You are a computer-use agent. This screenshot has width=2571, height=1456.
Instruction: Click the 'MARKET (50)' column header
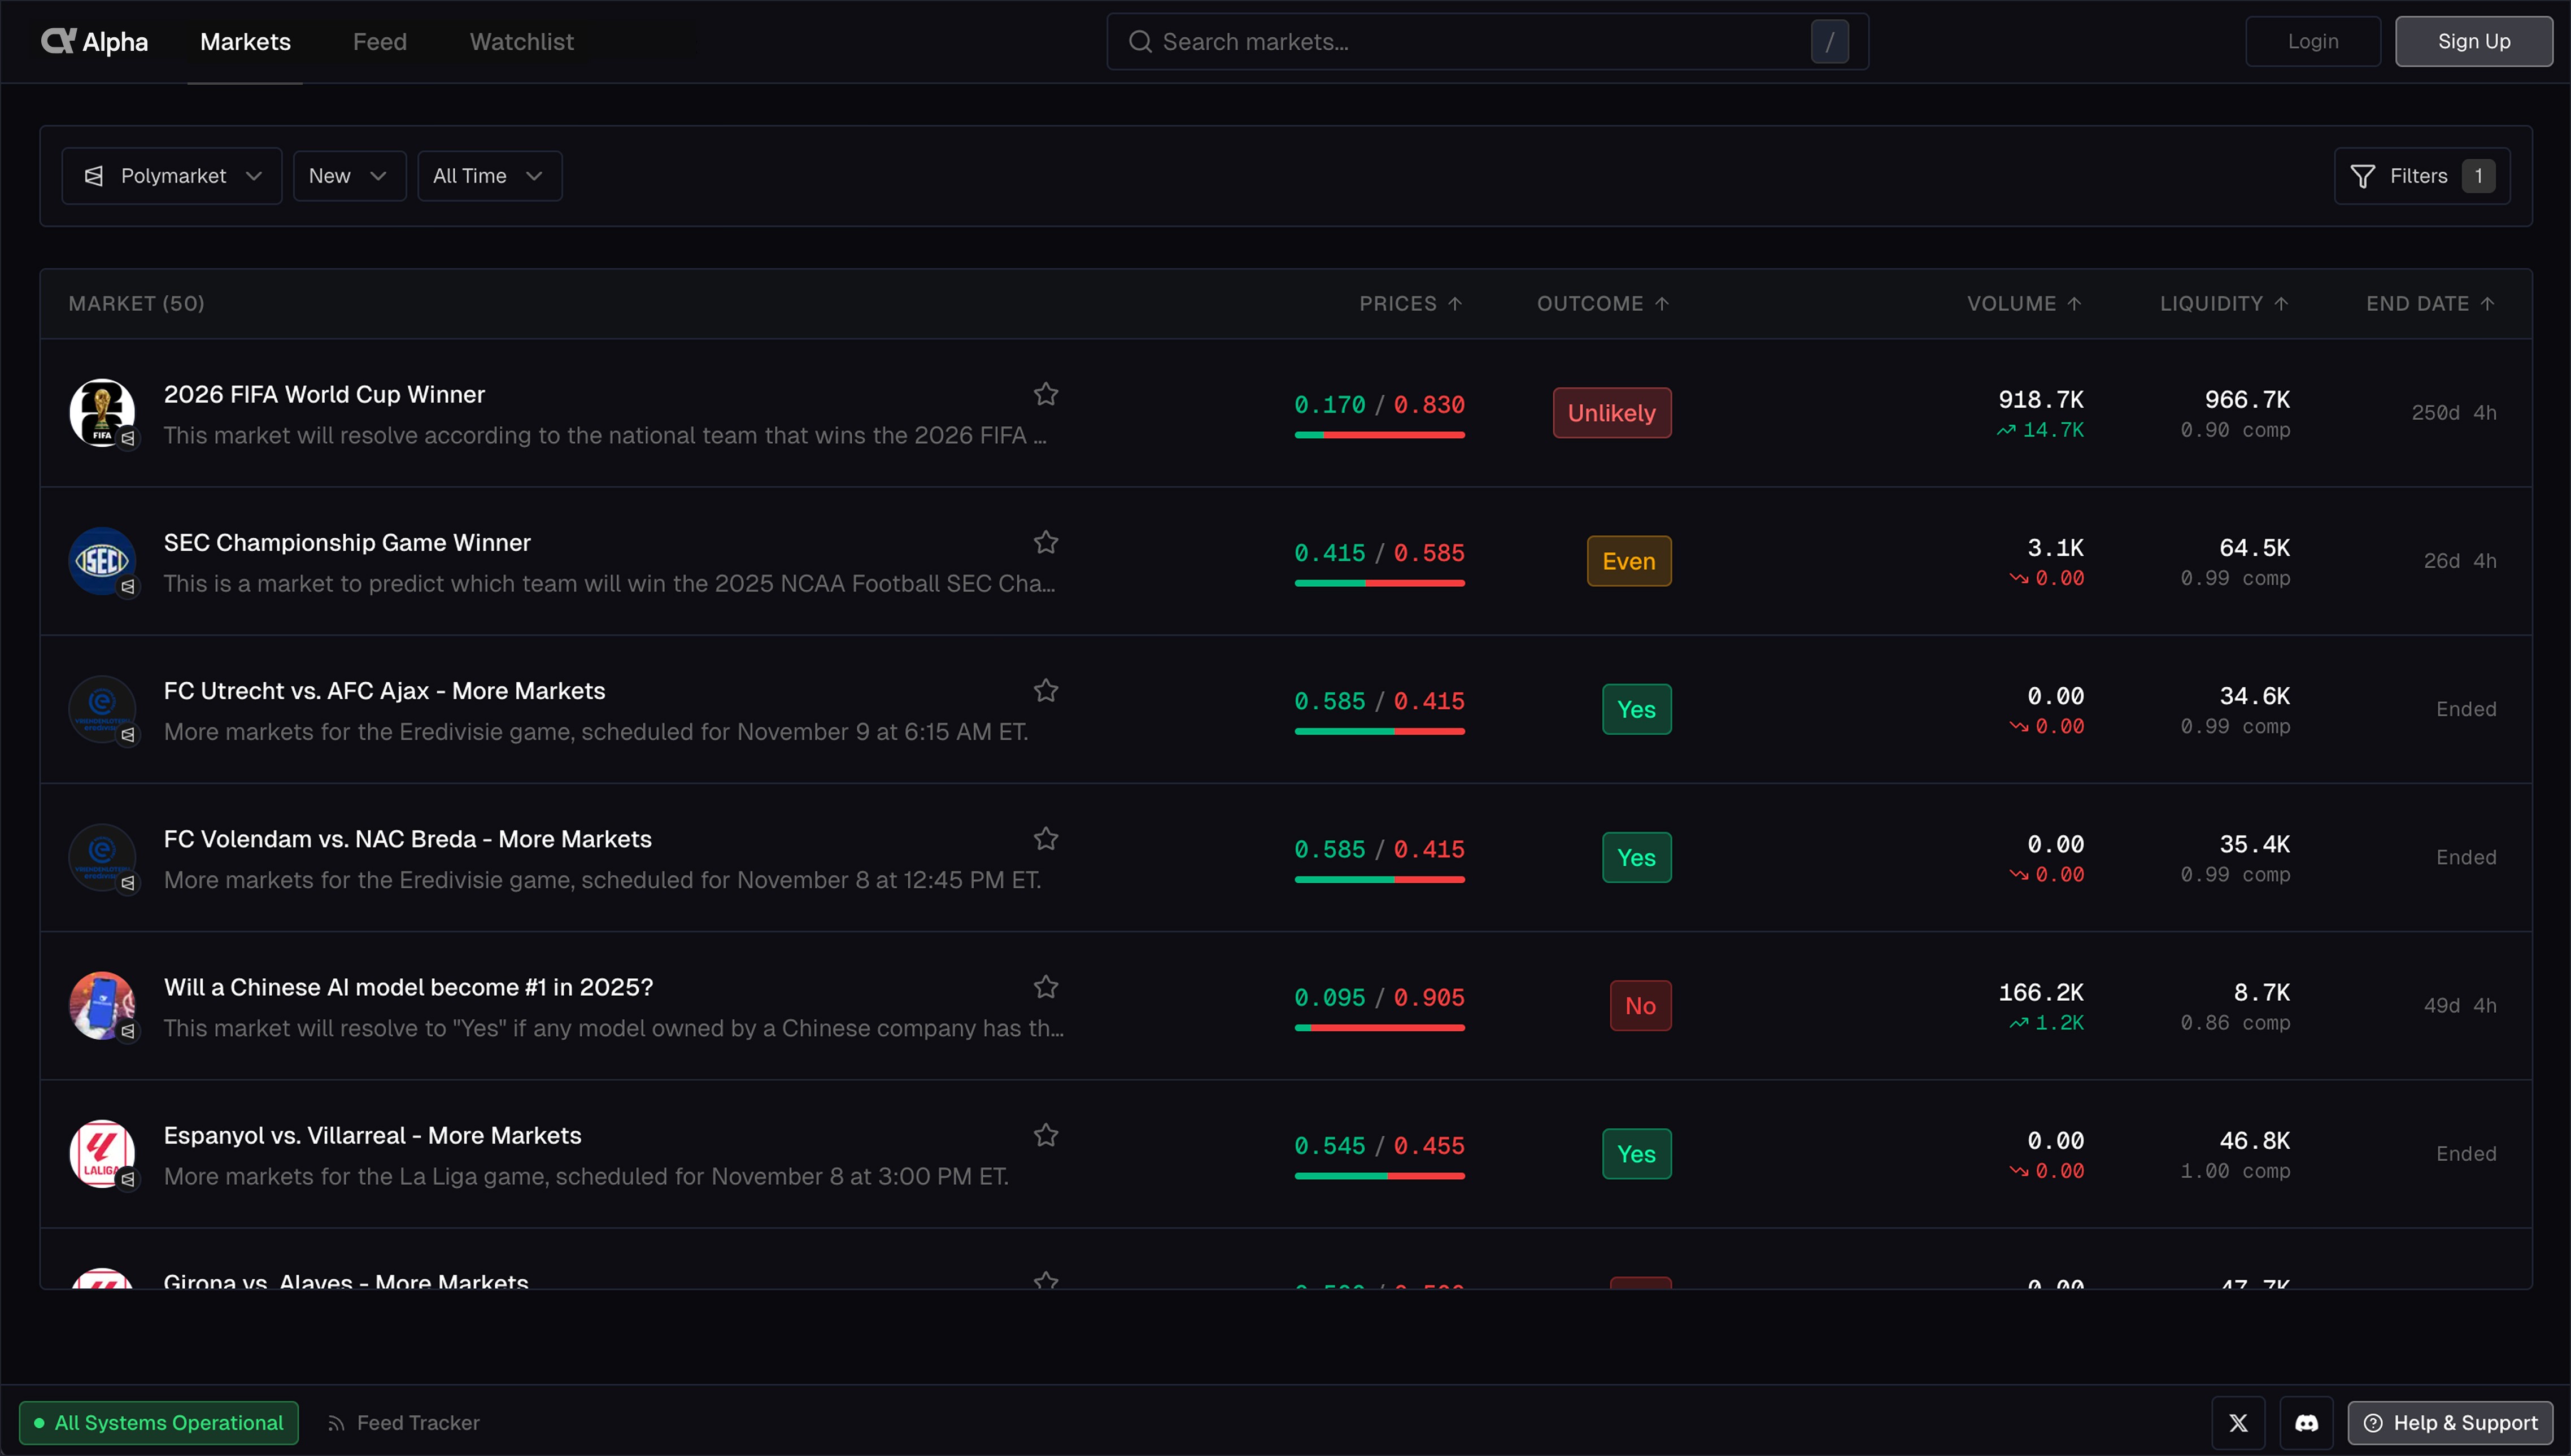[136, 303]
